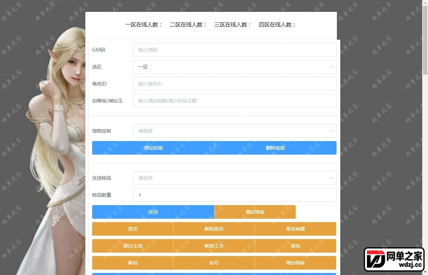This screenshot has height=275, width=428.
Task: Click the 封号 ban button
Action: 214,263
